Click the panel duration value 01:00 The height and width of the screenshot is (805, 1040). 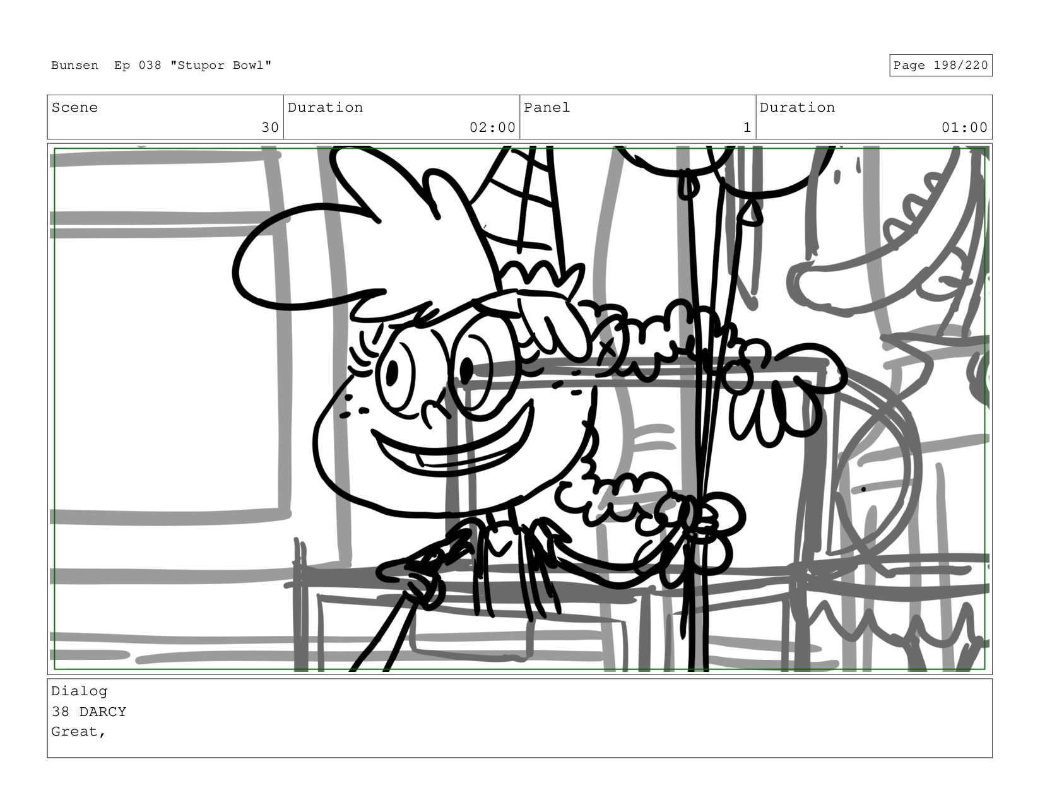[964, 128]
